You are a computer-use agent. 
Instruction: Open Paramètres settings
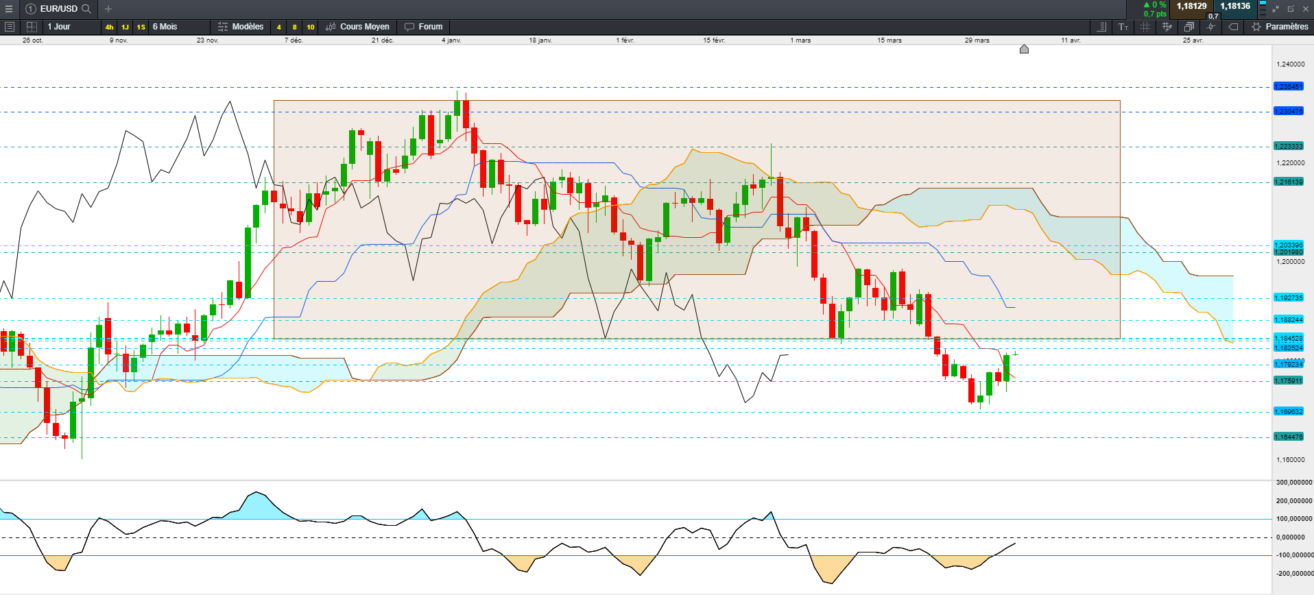point(1280,27)
